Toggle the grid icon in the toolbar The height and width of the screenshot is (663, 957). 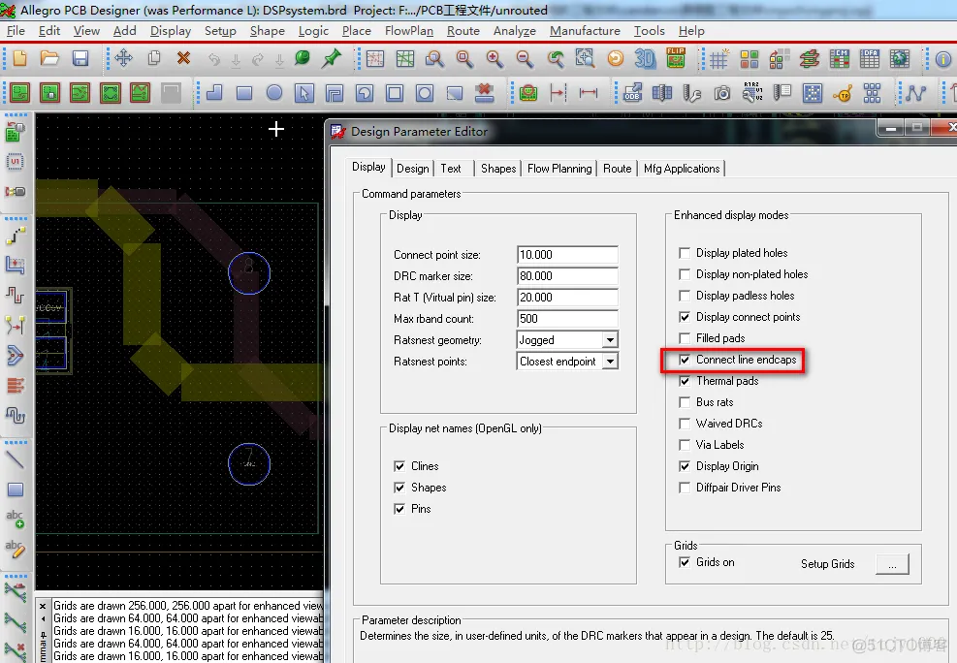[x=718, y=59]
